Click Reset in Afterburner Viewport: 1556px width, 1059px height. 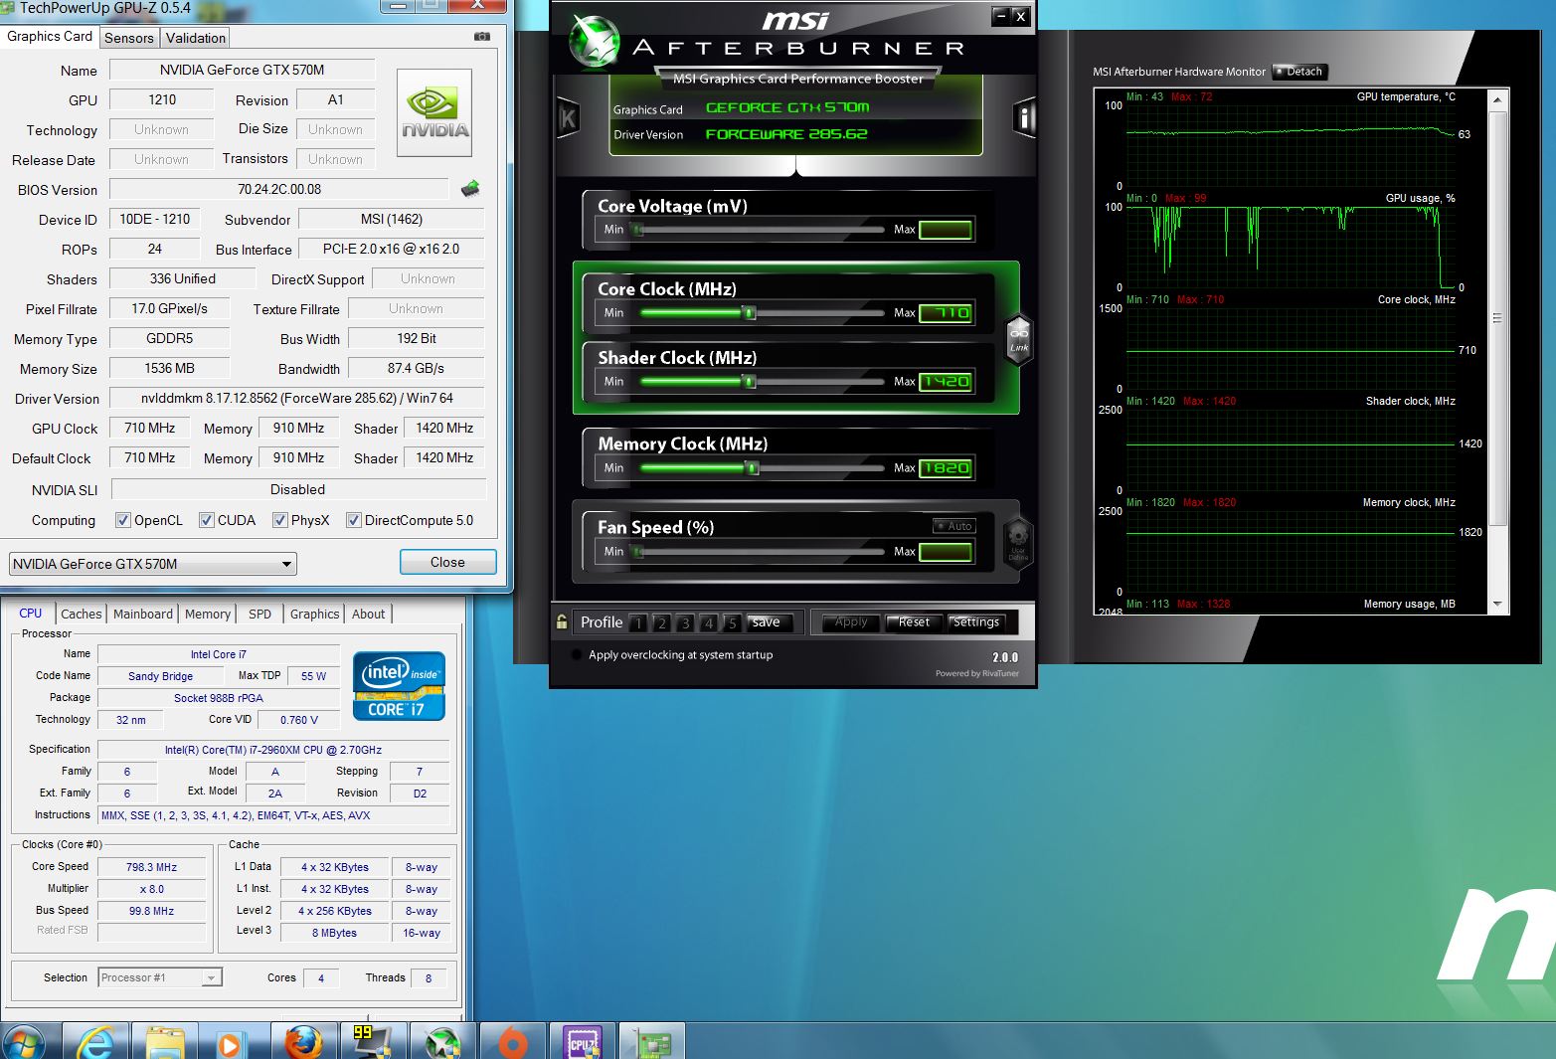[914, 622]
